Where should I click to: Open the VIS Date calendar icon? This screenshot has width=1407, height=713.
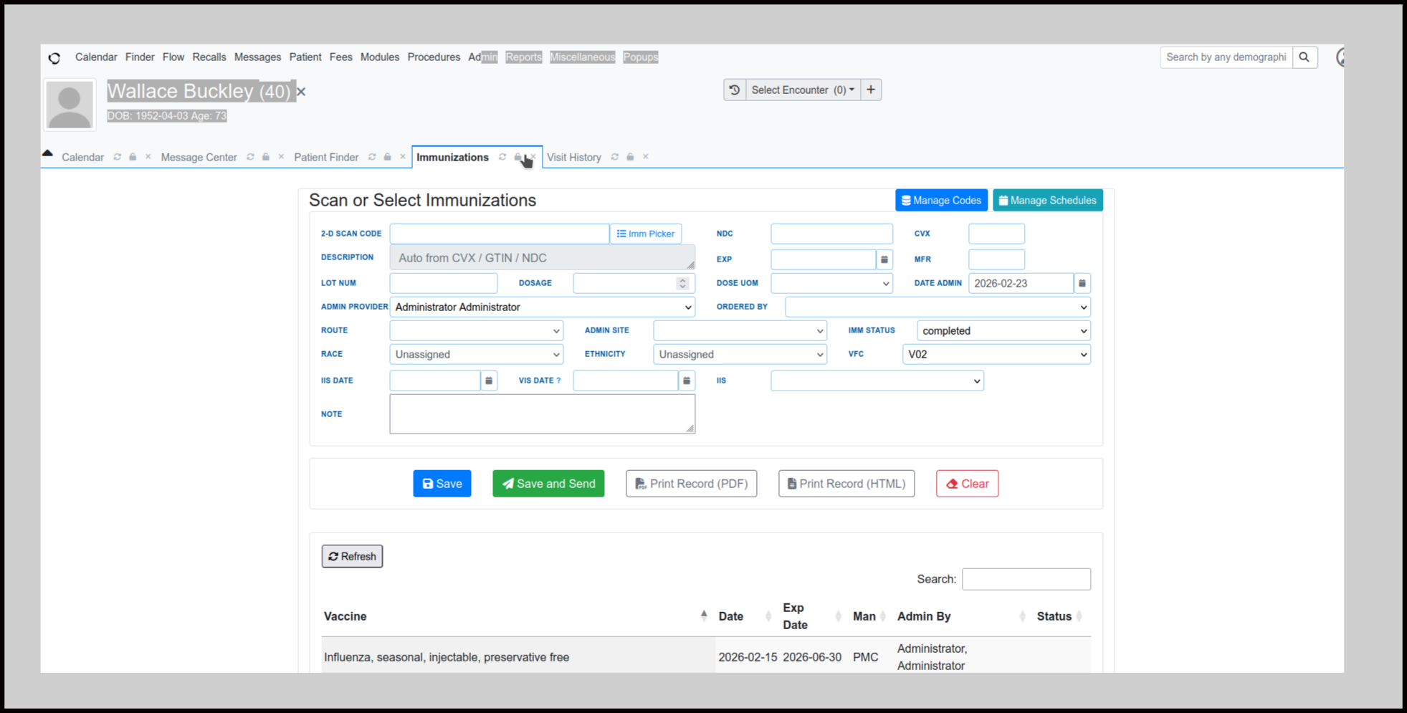pos(687,381)
